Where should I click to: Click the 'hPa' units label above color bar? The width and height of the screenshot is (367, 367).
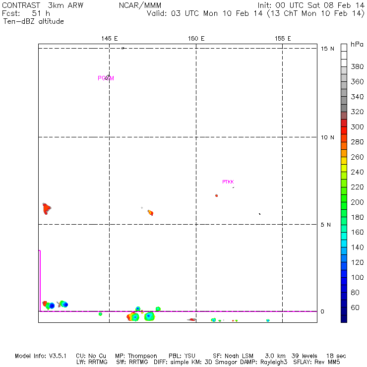tap(357, 44)
